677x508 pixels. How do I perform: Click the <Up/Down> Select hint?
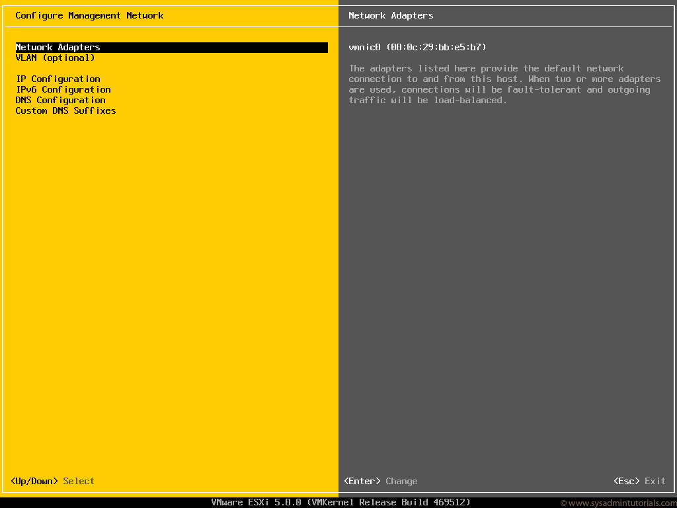click(x=52, y=481)
